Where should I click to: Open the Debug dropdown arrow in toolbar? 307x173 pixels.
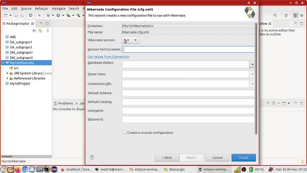pyautogui.click(x=53, y=15)
